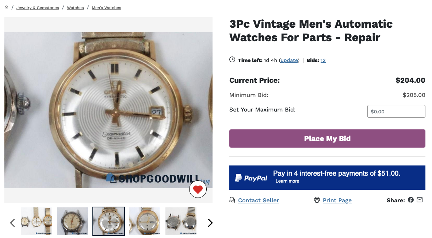Click the Contact Seller chat icon
The width and height of the screenshot is (432, 238).
[232, 200]
